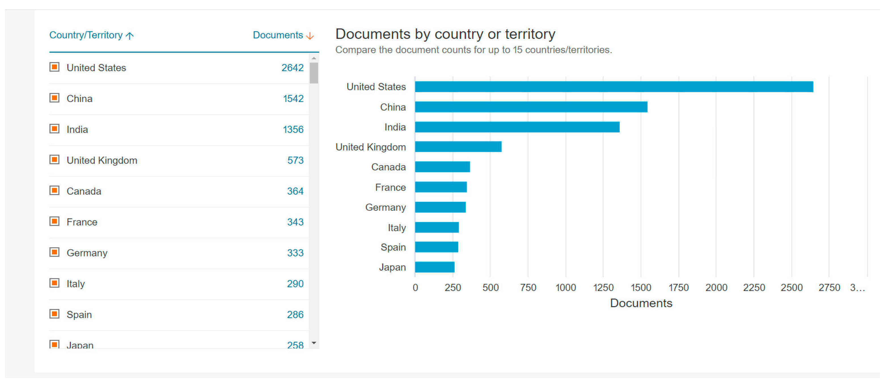893x387 pixels.
Task: Click the Country/Territory column header
Action: click(86, 35)
